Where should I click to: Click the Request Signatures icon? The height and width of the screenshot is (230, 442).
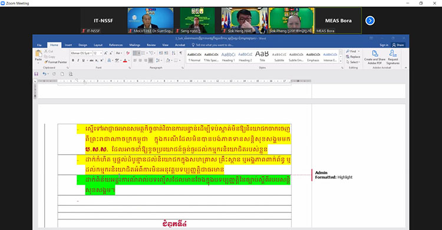click(x=393, y=58)
